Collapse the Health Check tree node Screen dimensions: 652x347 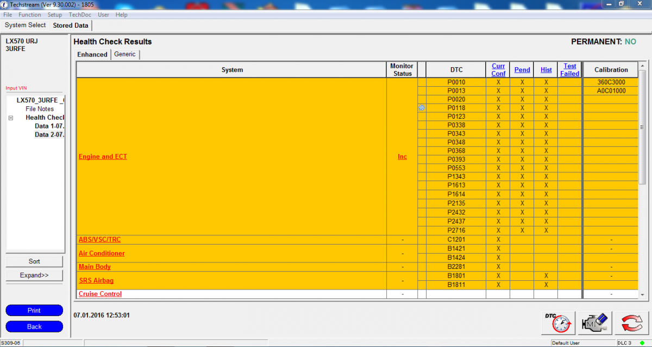click(11, 118)
